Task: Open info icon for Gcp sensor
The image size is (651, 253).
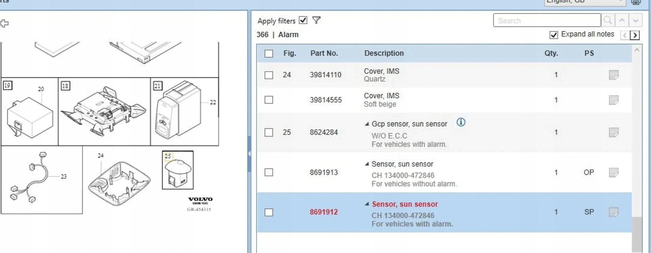Action: coord(461,122)
